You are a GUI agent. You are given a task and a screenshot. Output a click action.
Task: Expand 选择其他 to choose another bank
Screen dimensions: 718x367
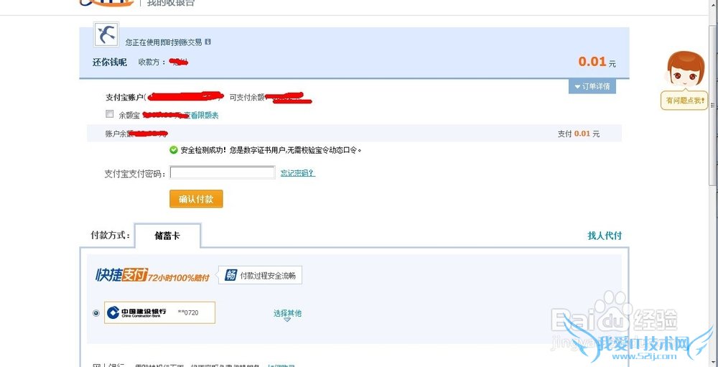[288, 315]
